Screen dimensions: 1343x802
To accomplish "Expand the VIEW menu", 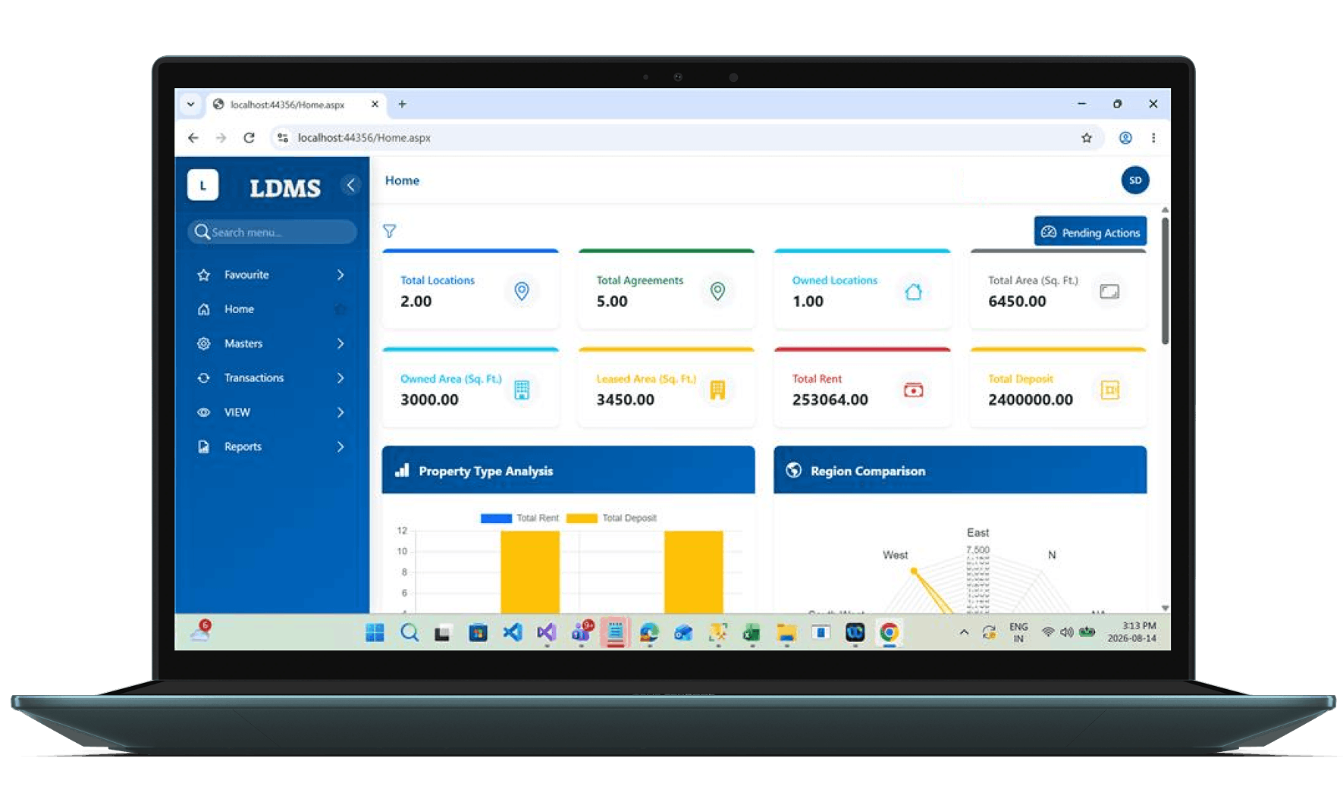I will click(271, 412).
